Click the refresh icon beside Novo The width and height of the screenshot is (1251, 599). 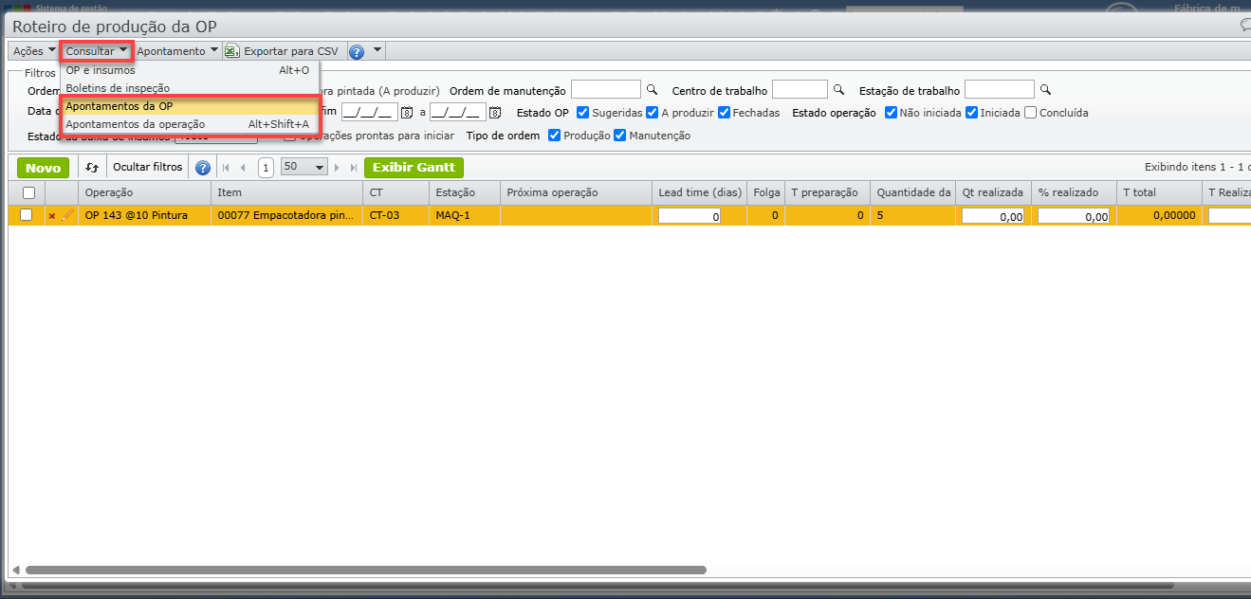pos(92,168)
